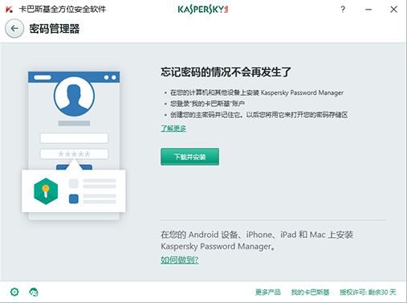
Task: Click the Kaspersky K logo in title bar
Action: click(9, 10)
